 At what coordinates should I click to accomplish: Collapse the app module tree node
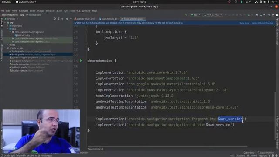5,23
